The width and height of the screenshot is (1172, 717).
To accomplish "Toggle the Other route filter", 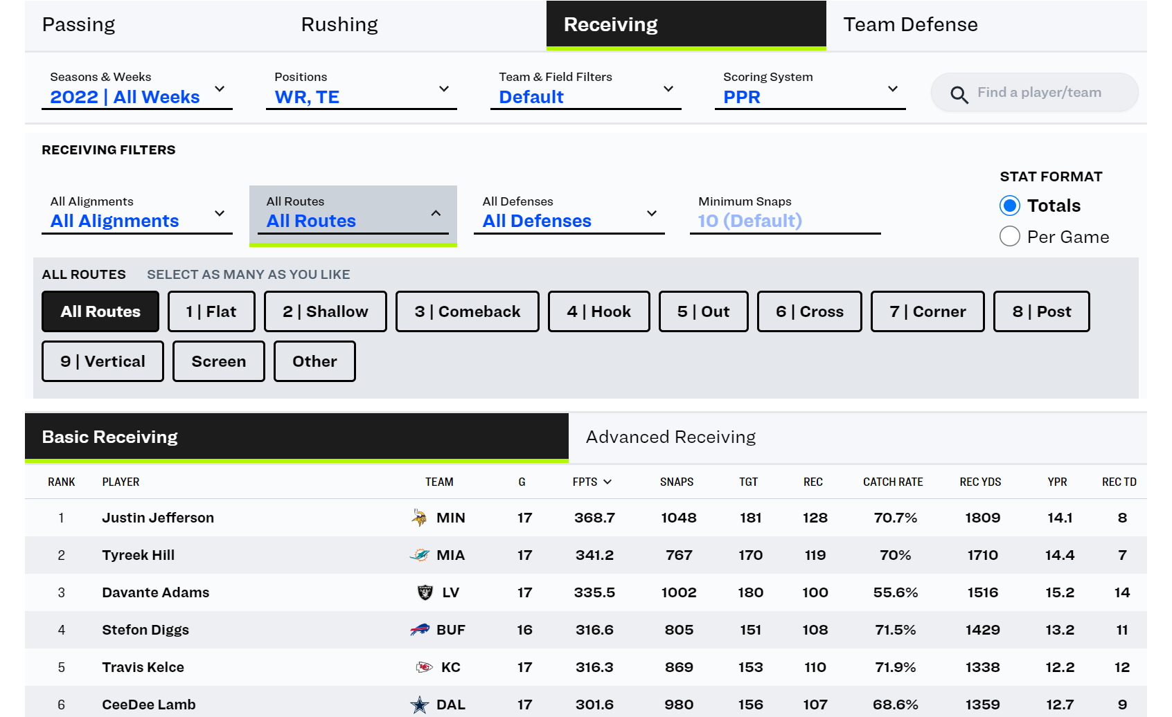I will click(x=314, y=361).
